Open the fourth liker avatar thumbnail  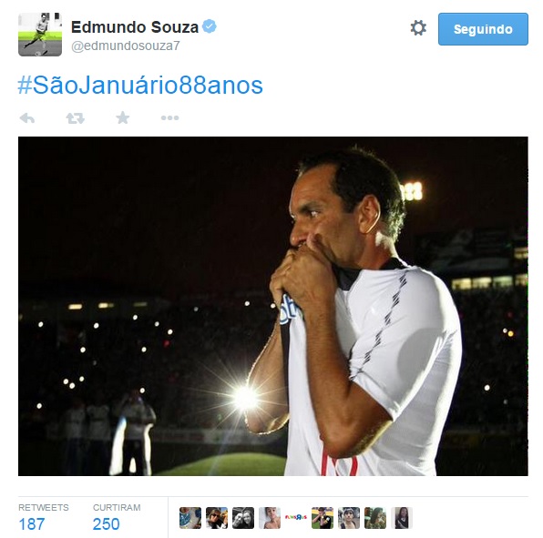270,518
